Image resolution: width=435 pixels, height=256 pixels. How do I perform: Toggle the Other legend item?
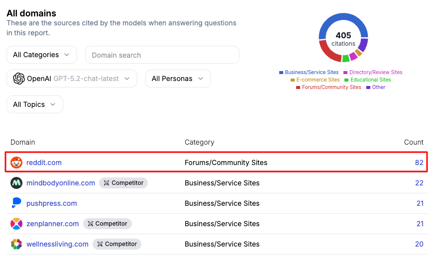point(376,87)
